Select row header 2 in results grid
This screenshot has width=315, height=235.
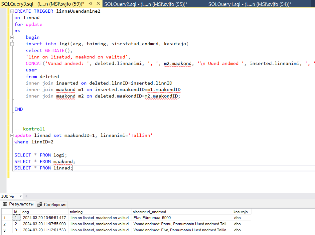[x=7, y=224]
